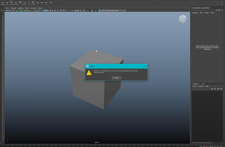Click the yellow warning triangle icon
This screenshot has height=147, width=225.
(x=89, y=73)
